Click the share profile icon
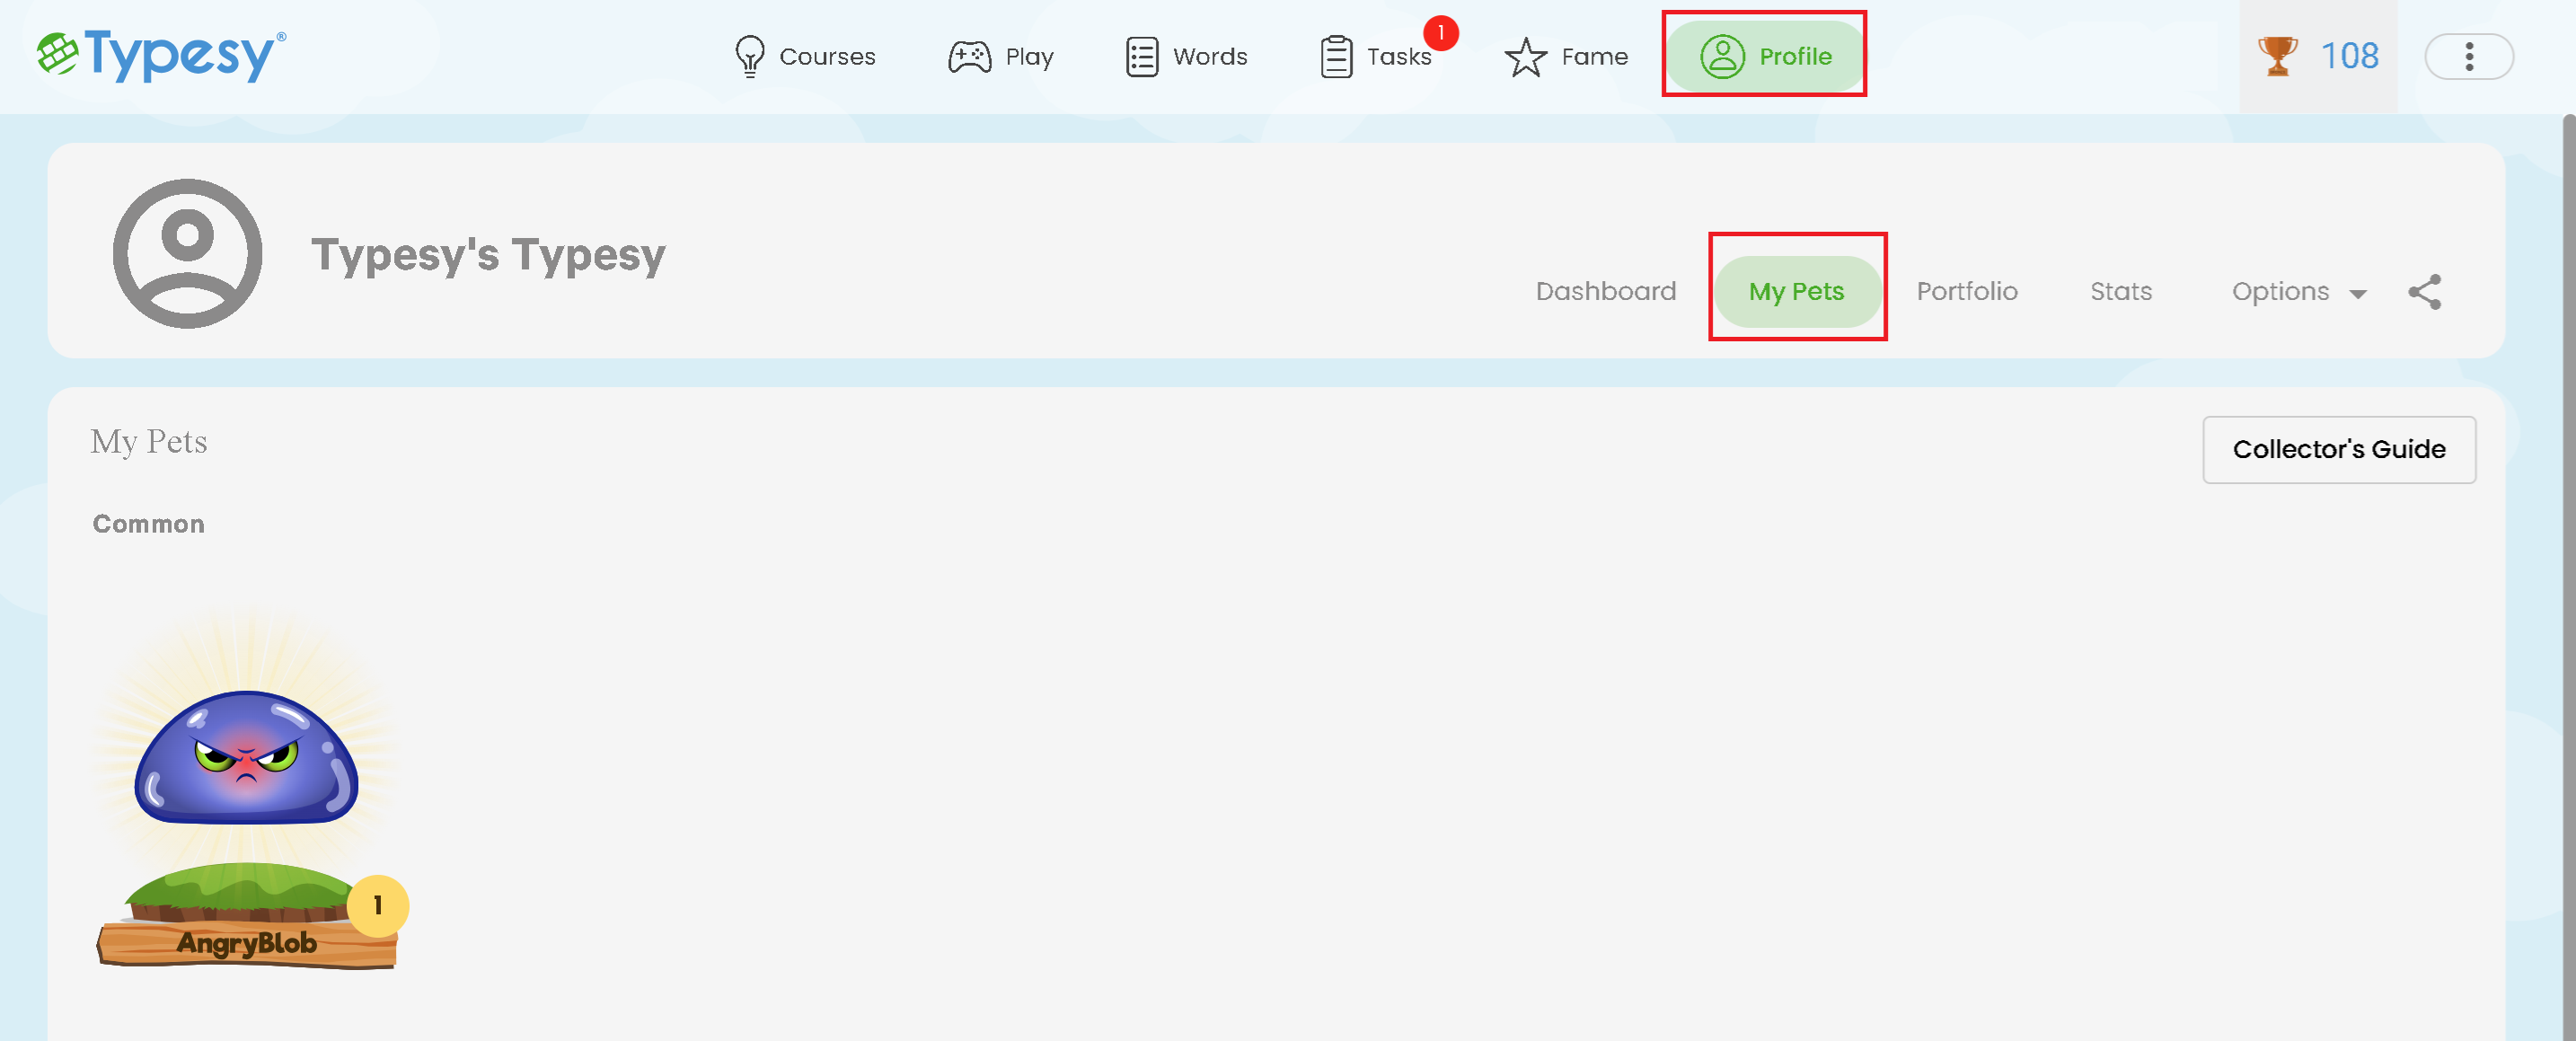Viewport: 2576px width, 1041px height. [2424, 292]
